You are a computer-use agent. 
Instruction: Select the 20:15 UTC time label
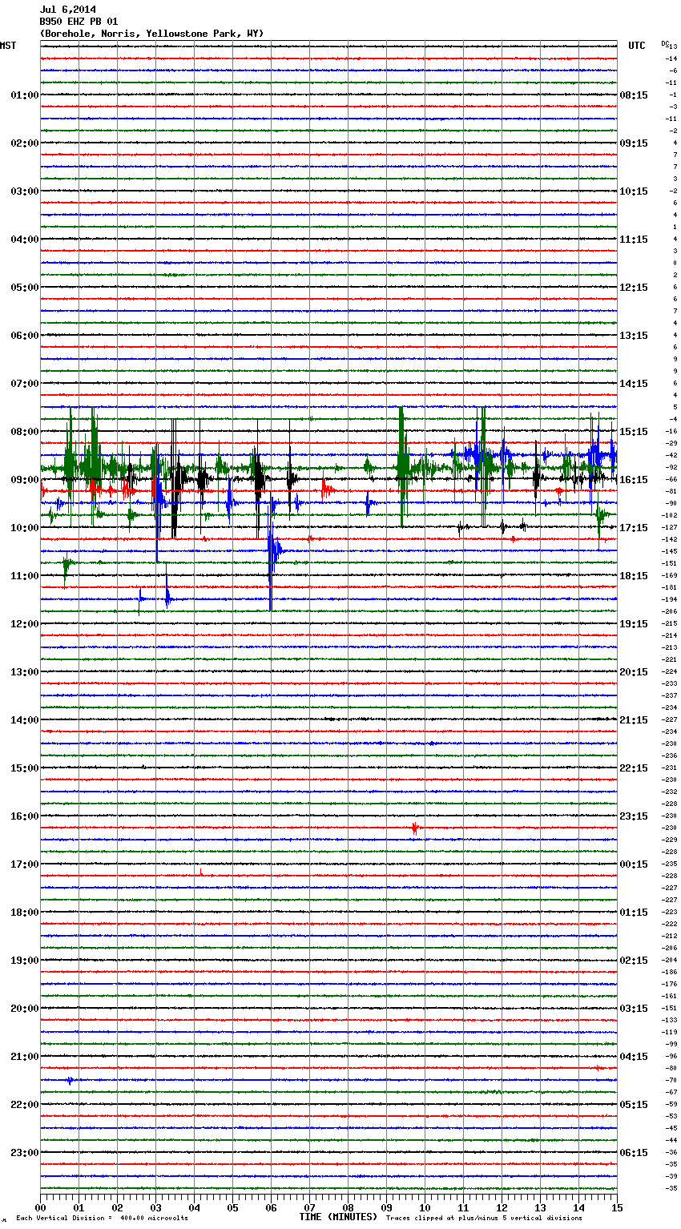tap(634, 672)
